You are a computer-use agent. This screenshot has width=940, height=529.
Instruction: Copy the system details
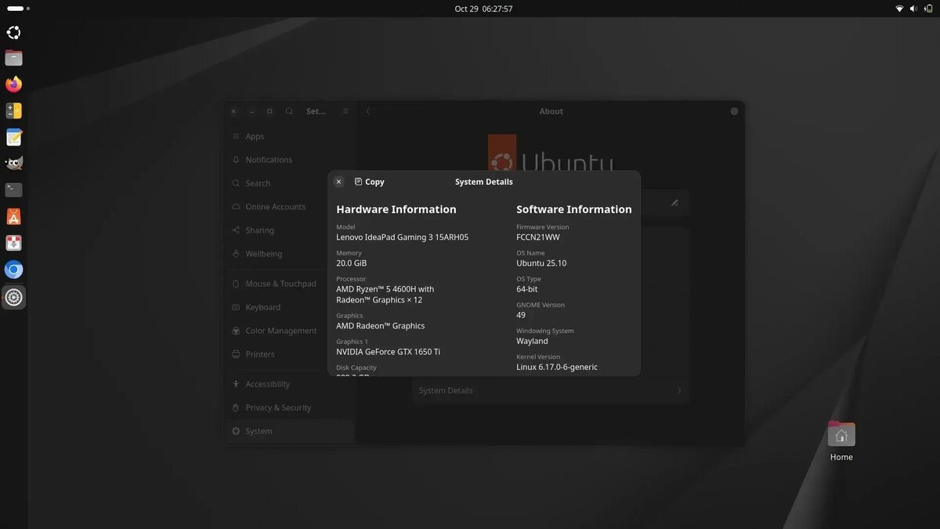pyautogui.click(x=368, y=181)
